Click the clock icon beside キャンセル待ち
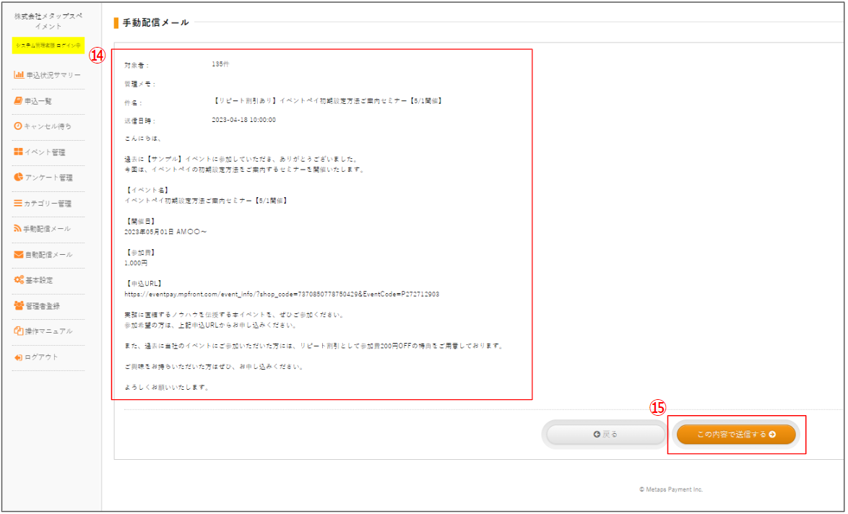 point(18,126)
